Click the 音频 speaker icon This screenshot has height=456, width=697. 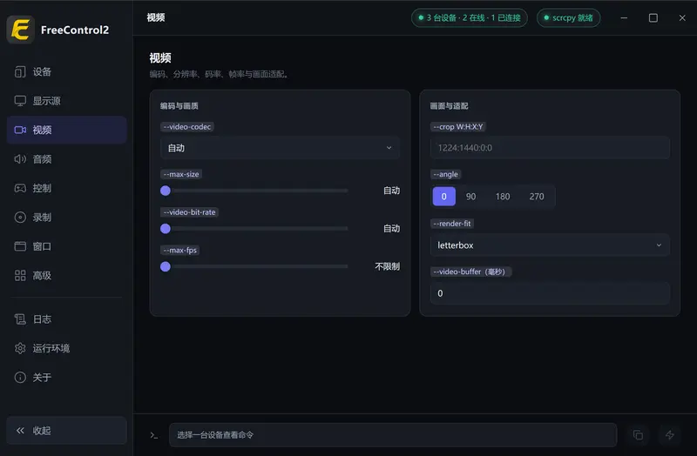[x=20, y=159]
